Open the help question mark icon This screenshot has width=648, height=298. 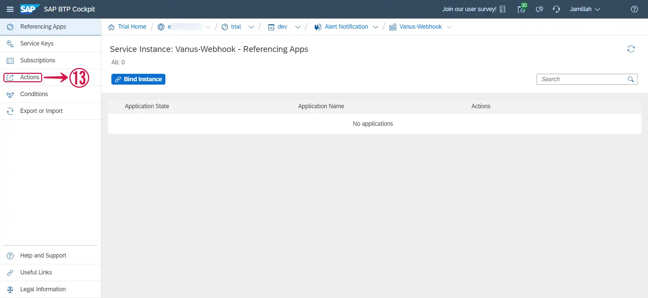pyautogui.click(x=634, y=9)
